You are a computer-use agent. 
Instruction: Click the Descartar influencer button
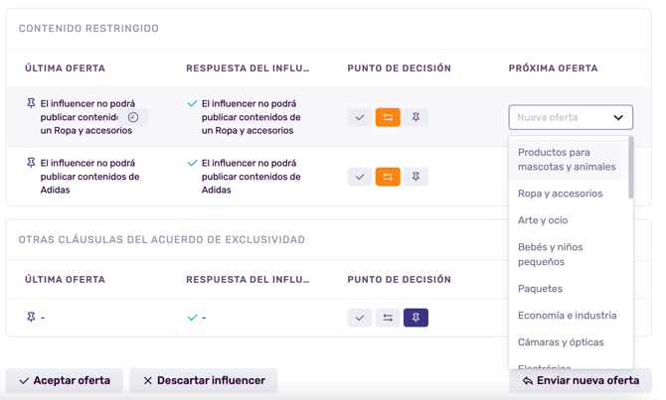203,380
